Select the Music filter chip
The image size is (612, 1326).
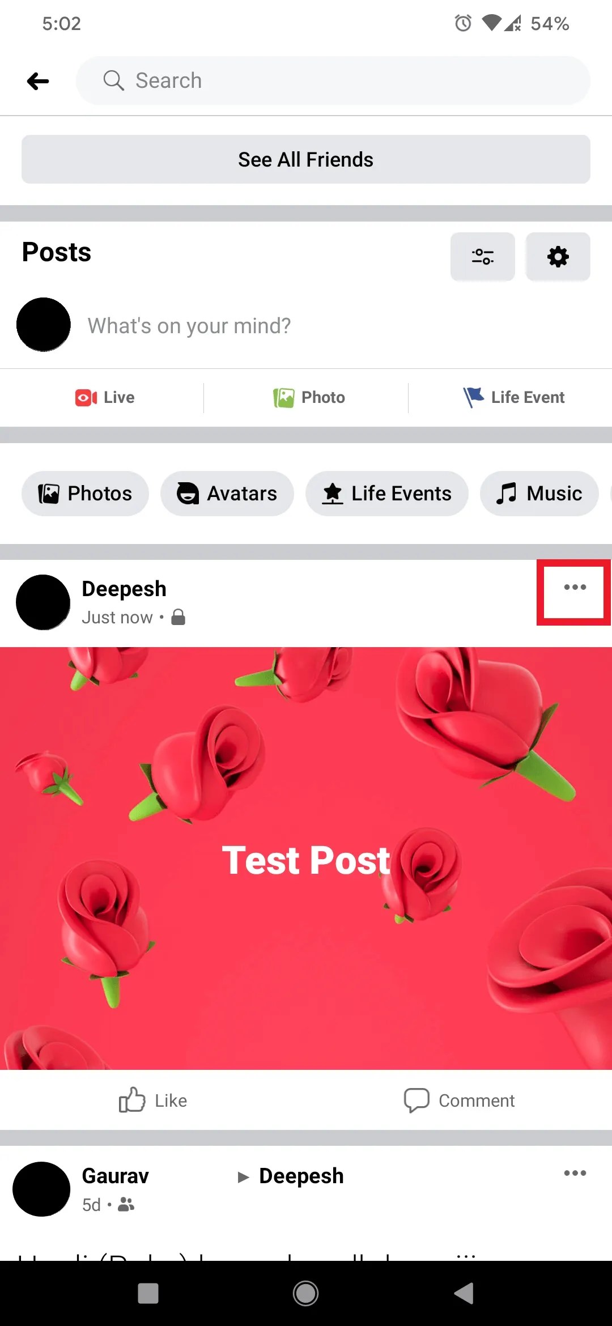tap(539, 494)
